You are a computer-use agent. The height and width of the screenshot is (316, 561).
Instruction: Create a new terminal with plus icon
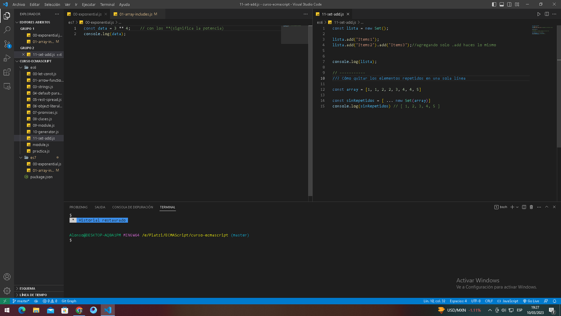512,207
